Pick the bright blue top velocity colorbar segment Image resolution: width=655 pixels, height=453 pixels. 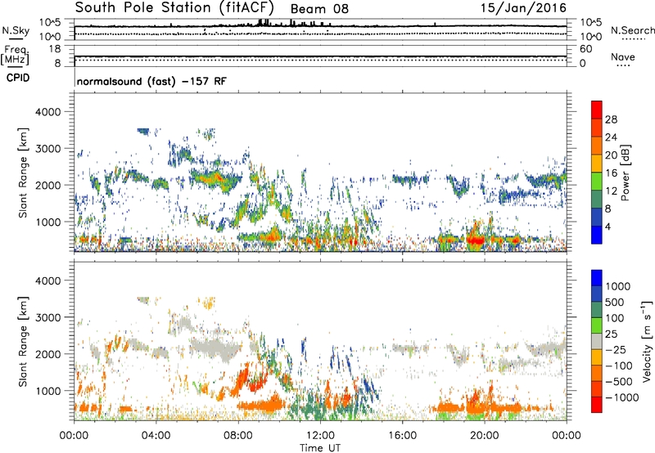coord(597,278)
